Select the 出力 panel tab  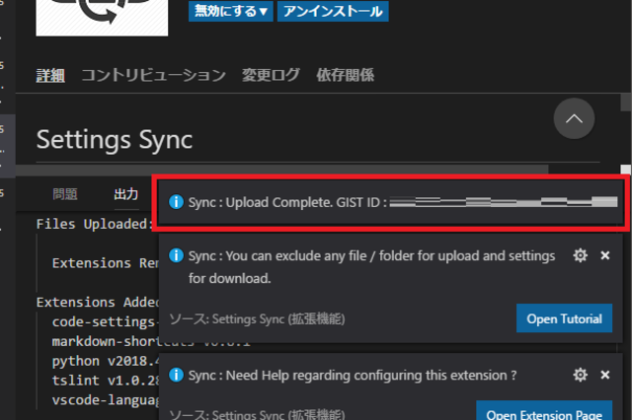pyautogui.click(x=126, y=194)
